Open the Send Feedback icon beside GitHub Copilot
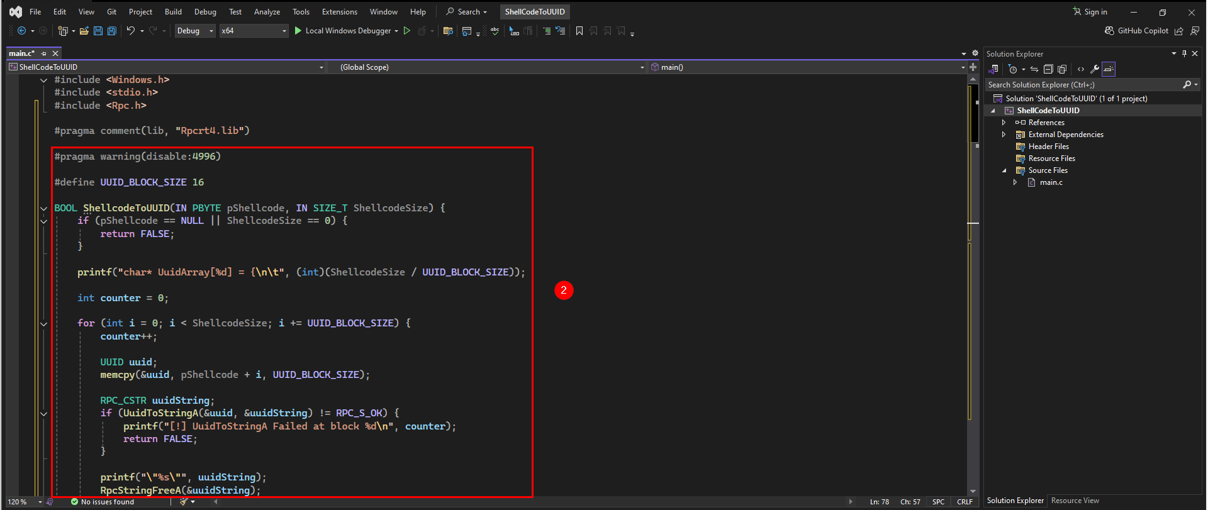 pos(1195,31)
